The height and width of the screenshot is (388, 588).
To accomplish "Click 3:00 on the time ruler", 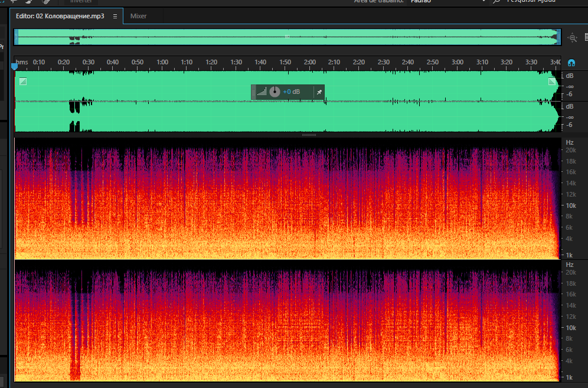I will [457, 62].
